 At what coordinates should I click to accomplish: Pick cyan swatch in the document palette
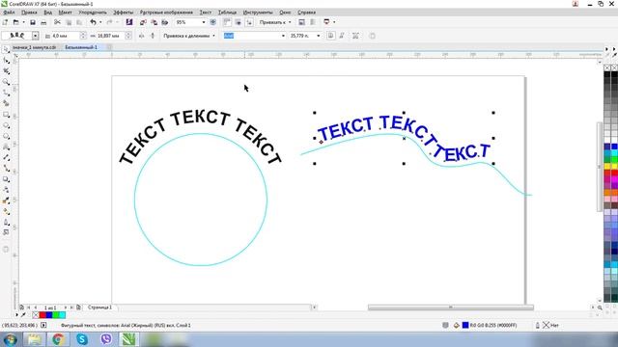(x=62, y=315)
